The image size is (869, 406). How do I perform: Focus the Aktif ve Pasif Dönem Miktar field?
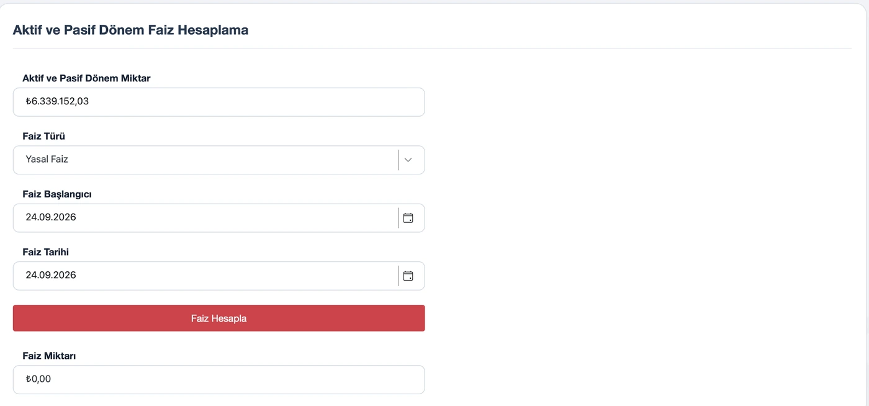tap(218, 102)
